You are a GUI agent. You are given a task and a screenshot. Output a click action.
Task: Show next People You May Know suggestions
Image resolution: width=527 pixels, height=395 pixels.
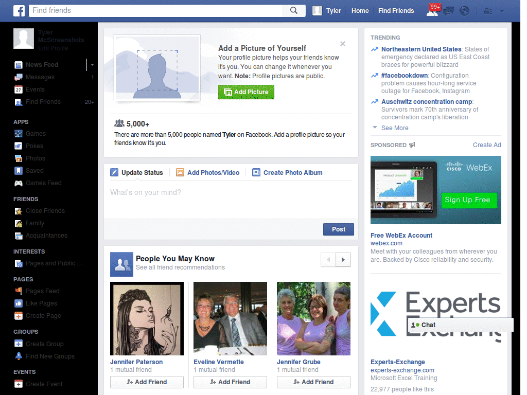[x=343, y=260]
